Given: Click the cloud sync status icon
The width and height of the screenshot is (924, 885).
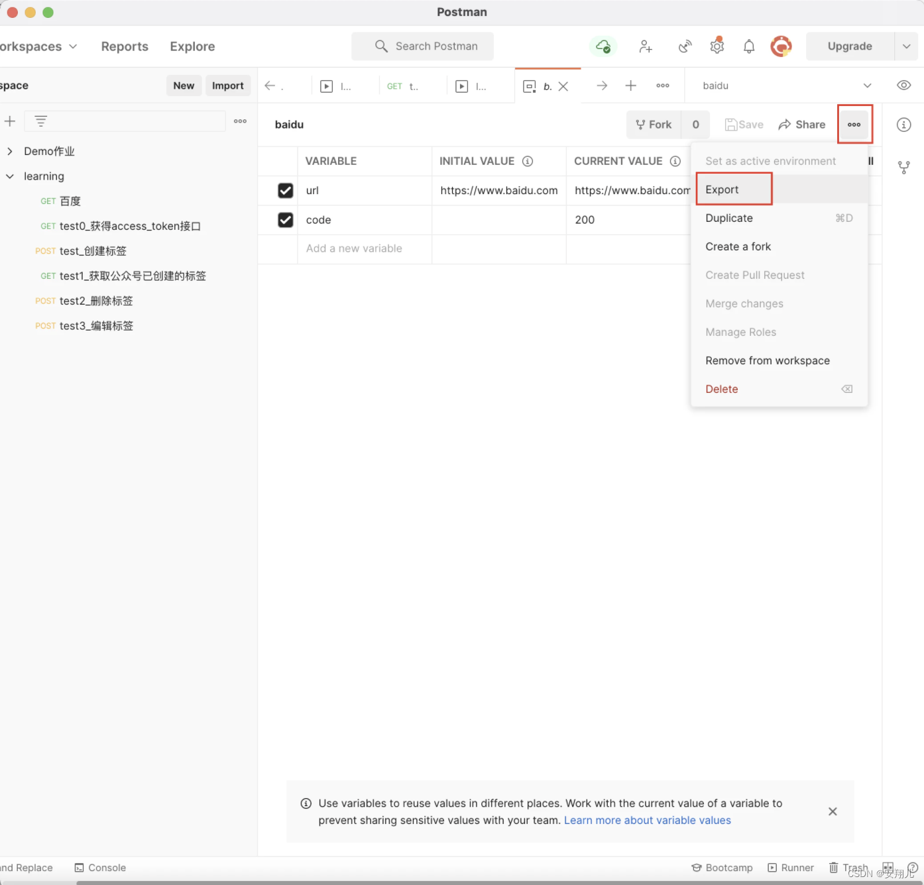Looking at the screenshot, I should click(x=603, y=46).
